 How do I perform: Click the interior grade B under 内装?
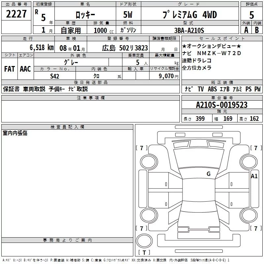click(257, 30)
